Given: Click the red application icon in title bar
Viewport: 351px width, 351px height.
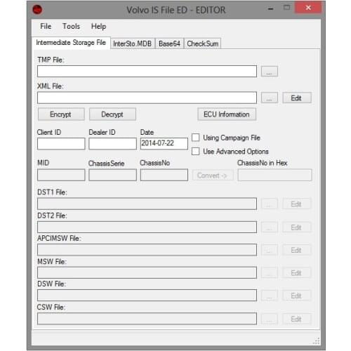Looking at the screenshot, I should pos(37,10).
